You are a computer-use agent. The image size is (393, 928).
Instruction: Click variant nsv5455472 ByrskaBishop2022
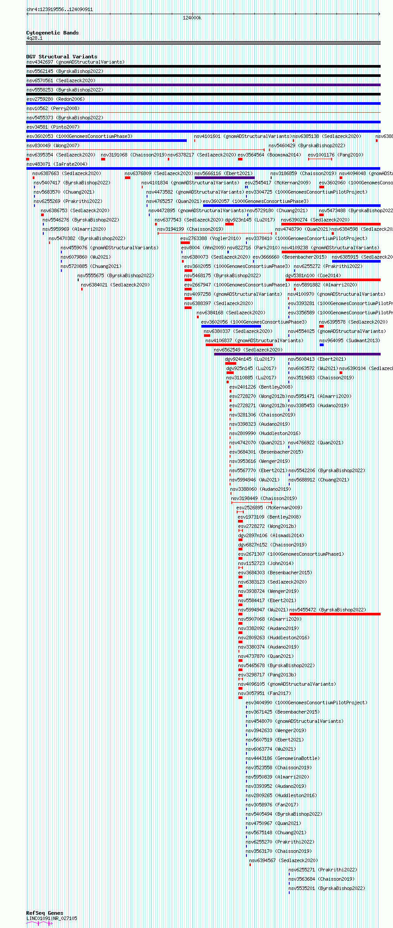tap(328, 610)
